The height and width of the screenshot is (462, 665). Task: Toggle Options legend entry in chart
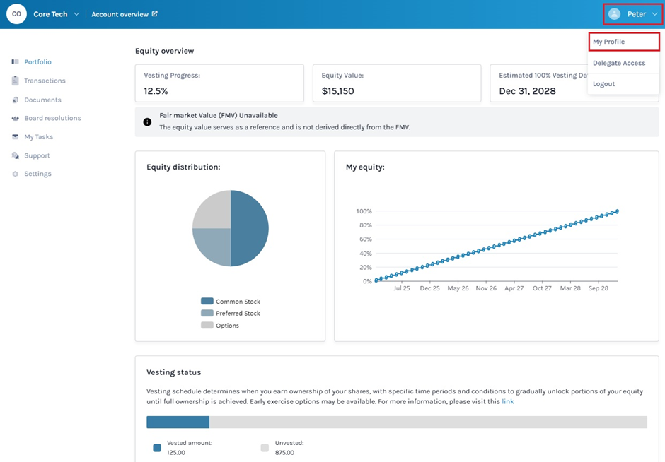click(x=220, y=325)
